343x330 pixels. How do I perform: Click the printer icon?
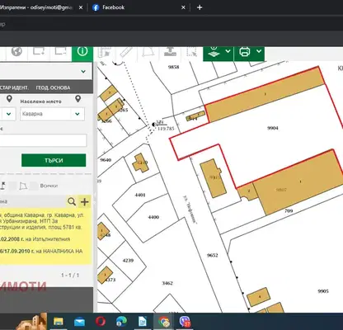(x=245, y=51)
